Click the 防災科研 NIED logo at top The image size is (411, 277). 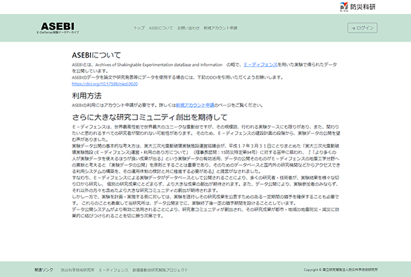tap(358, 7)
